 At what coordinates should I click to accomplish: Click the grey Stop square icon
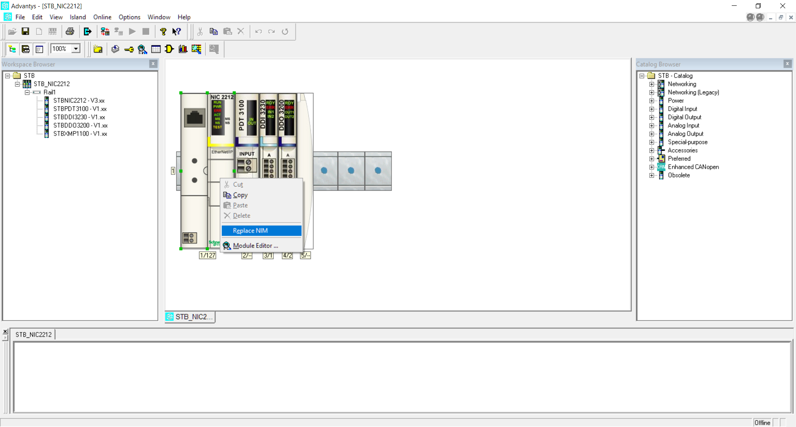click(x=146, y=32)
